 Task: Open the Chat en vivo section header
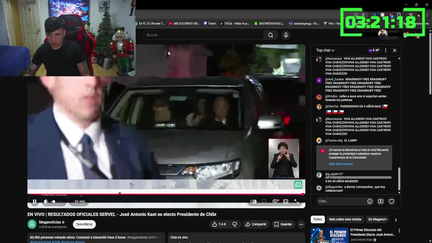[x=179, y=238]
